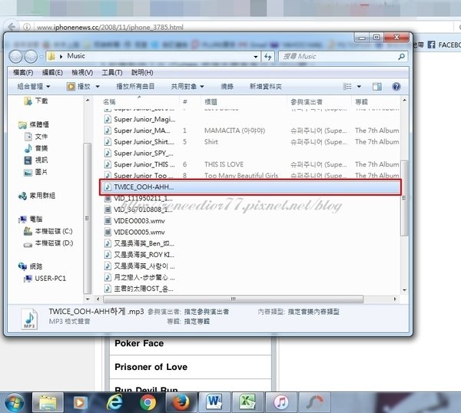
Task: Select file Super Junior_Magi...
Action: click(x=140, y=119)
